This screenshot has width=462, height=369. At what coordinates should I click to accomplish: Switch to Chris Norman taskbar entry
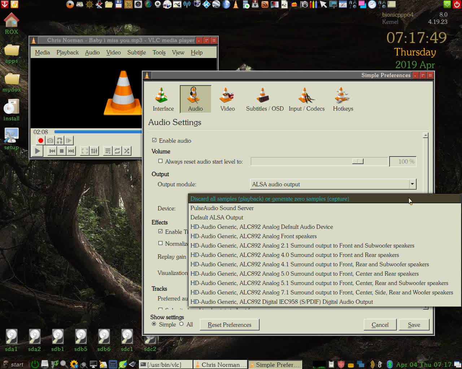point(221,364)
